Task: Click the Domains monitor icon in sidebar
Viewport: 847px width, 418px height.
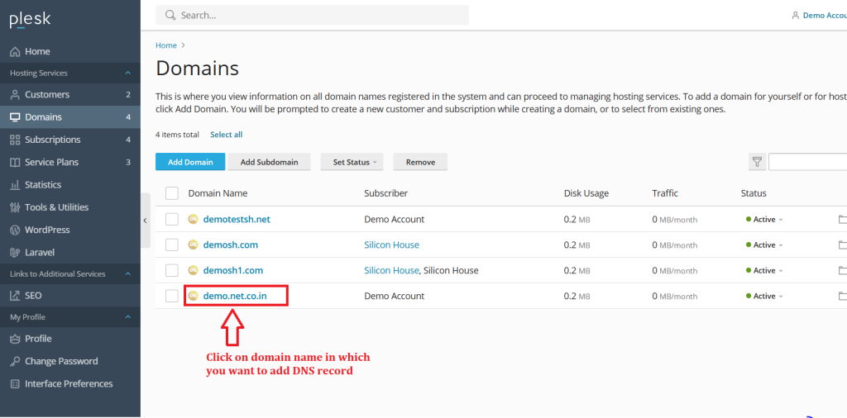Action: (x=15, y=117)
